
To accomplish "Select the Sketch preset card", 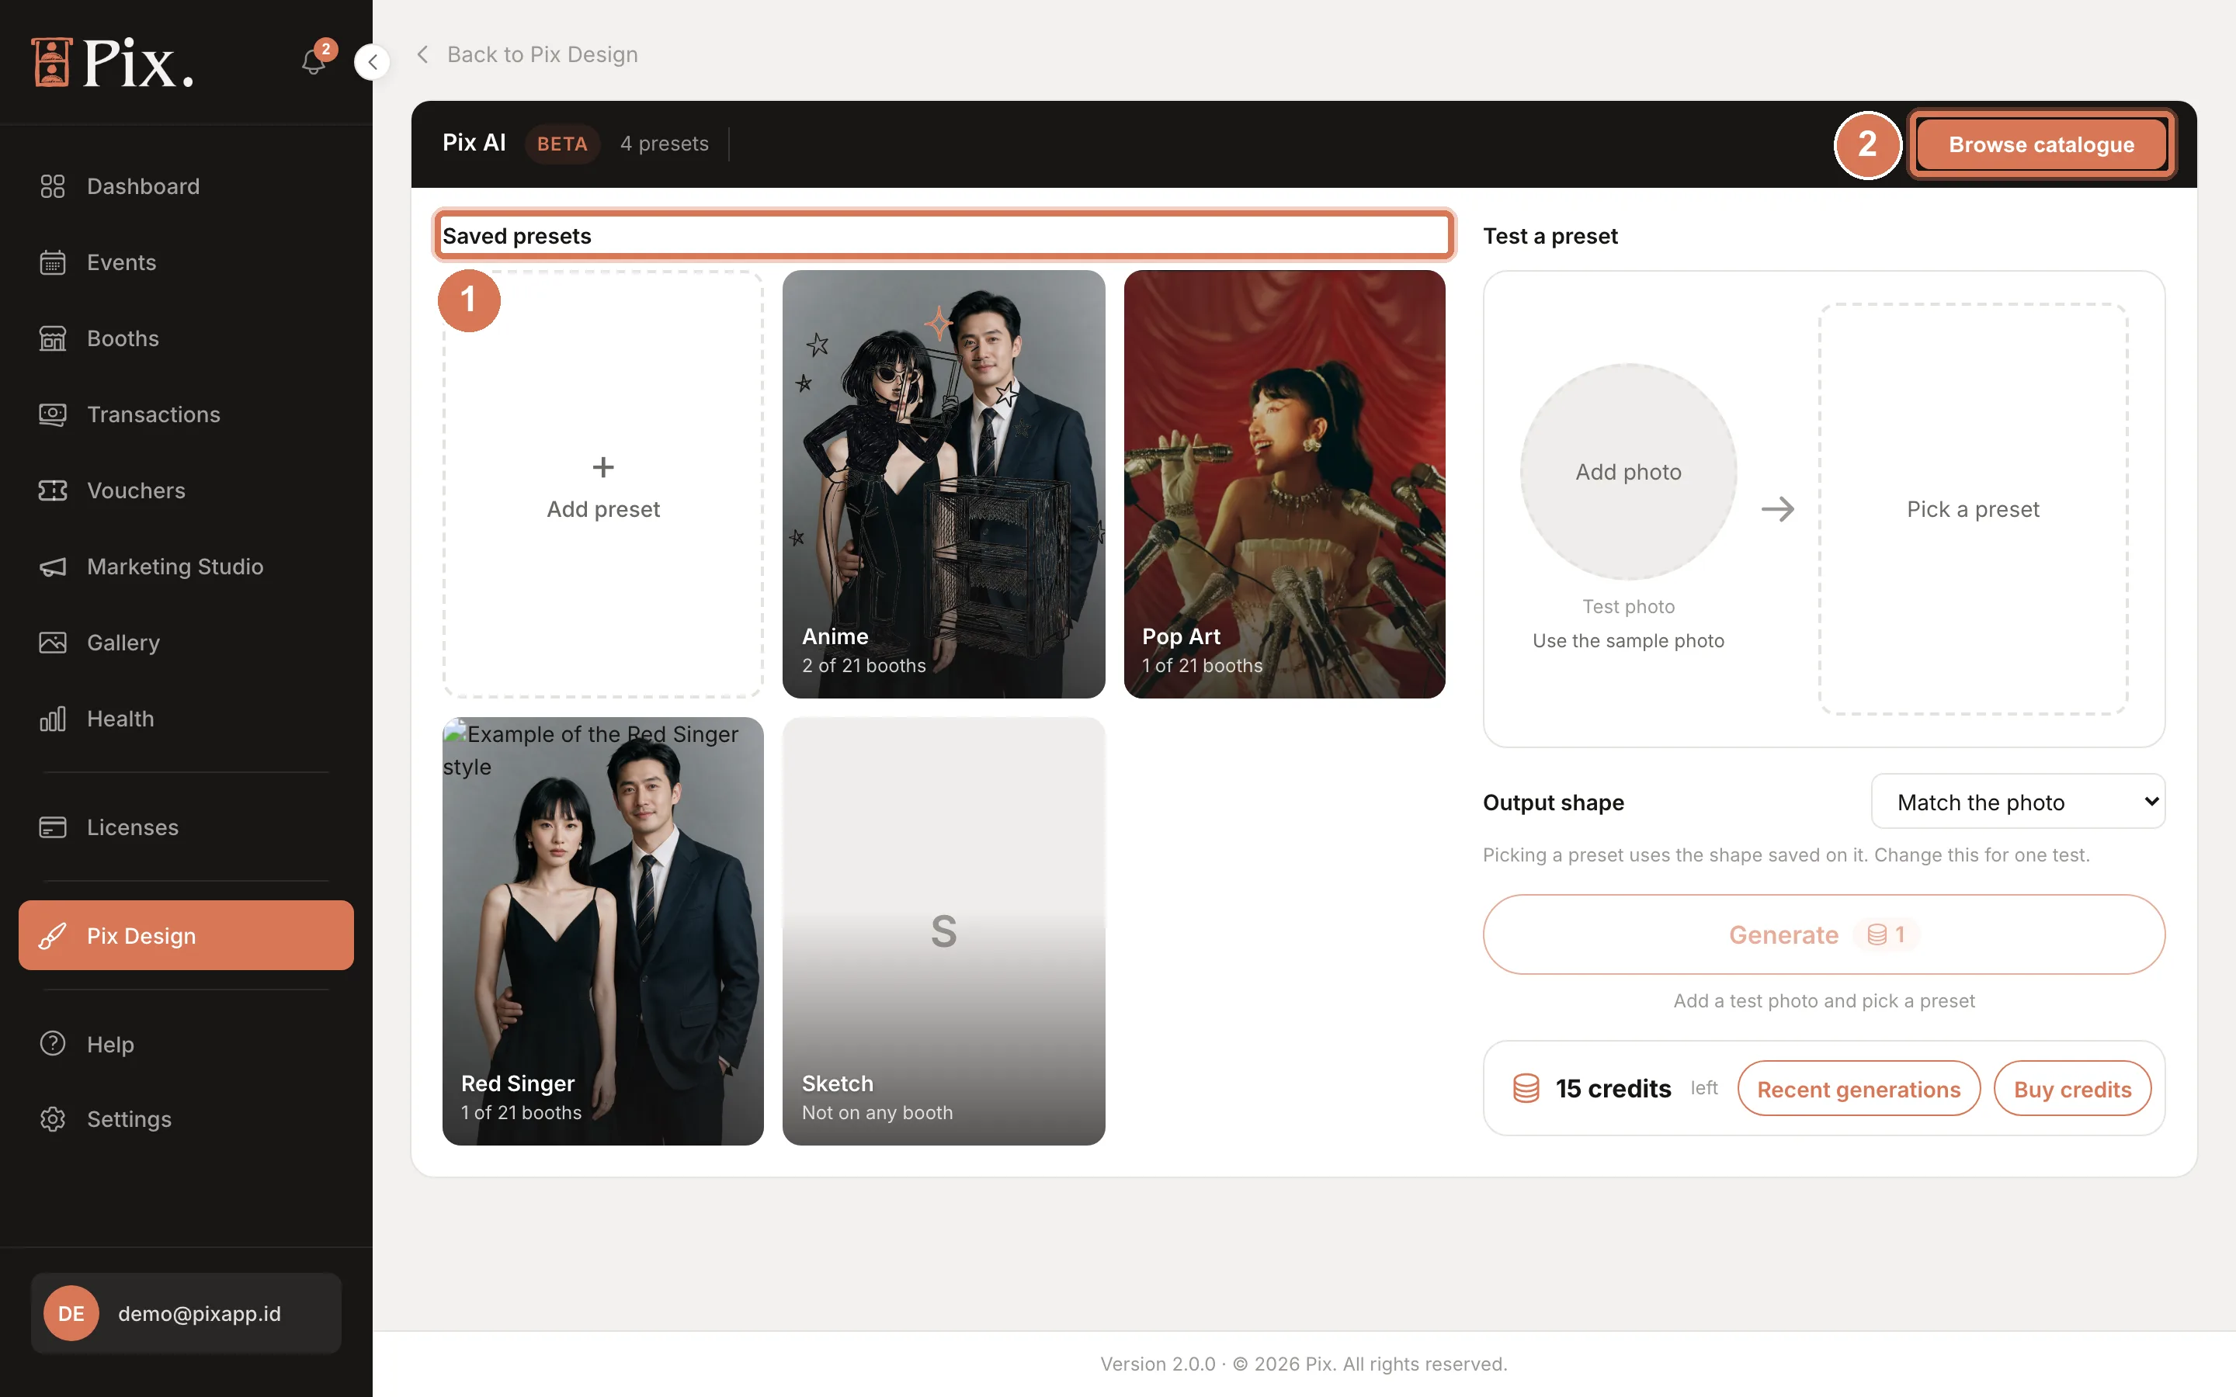I will [x=943, y=931].
